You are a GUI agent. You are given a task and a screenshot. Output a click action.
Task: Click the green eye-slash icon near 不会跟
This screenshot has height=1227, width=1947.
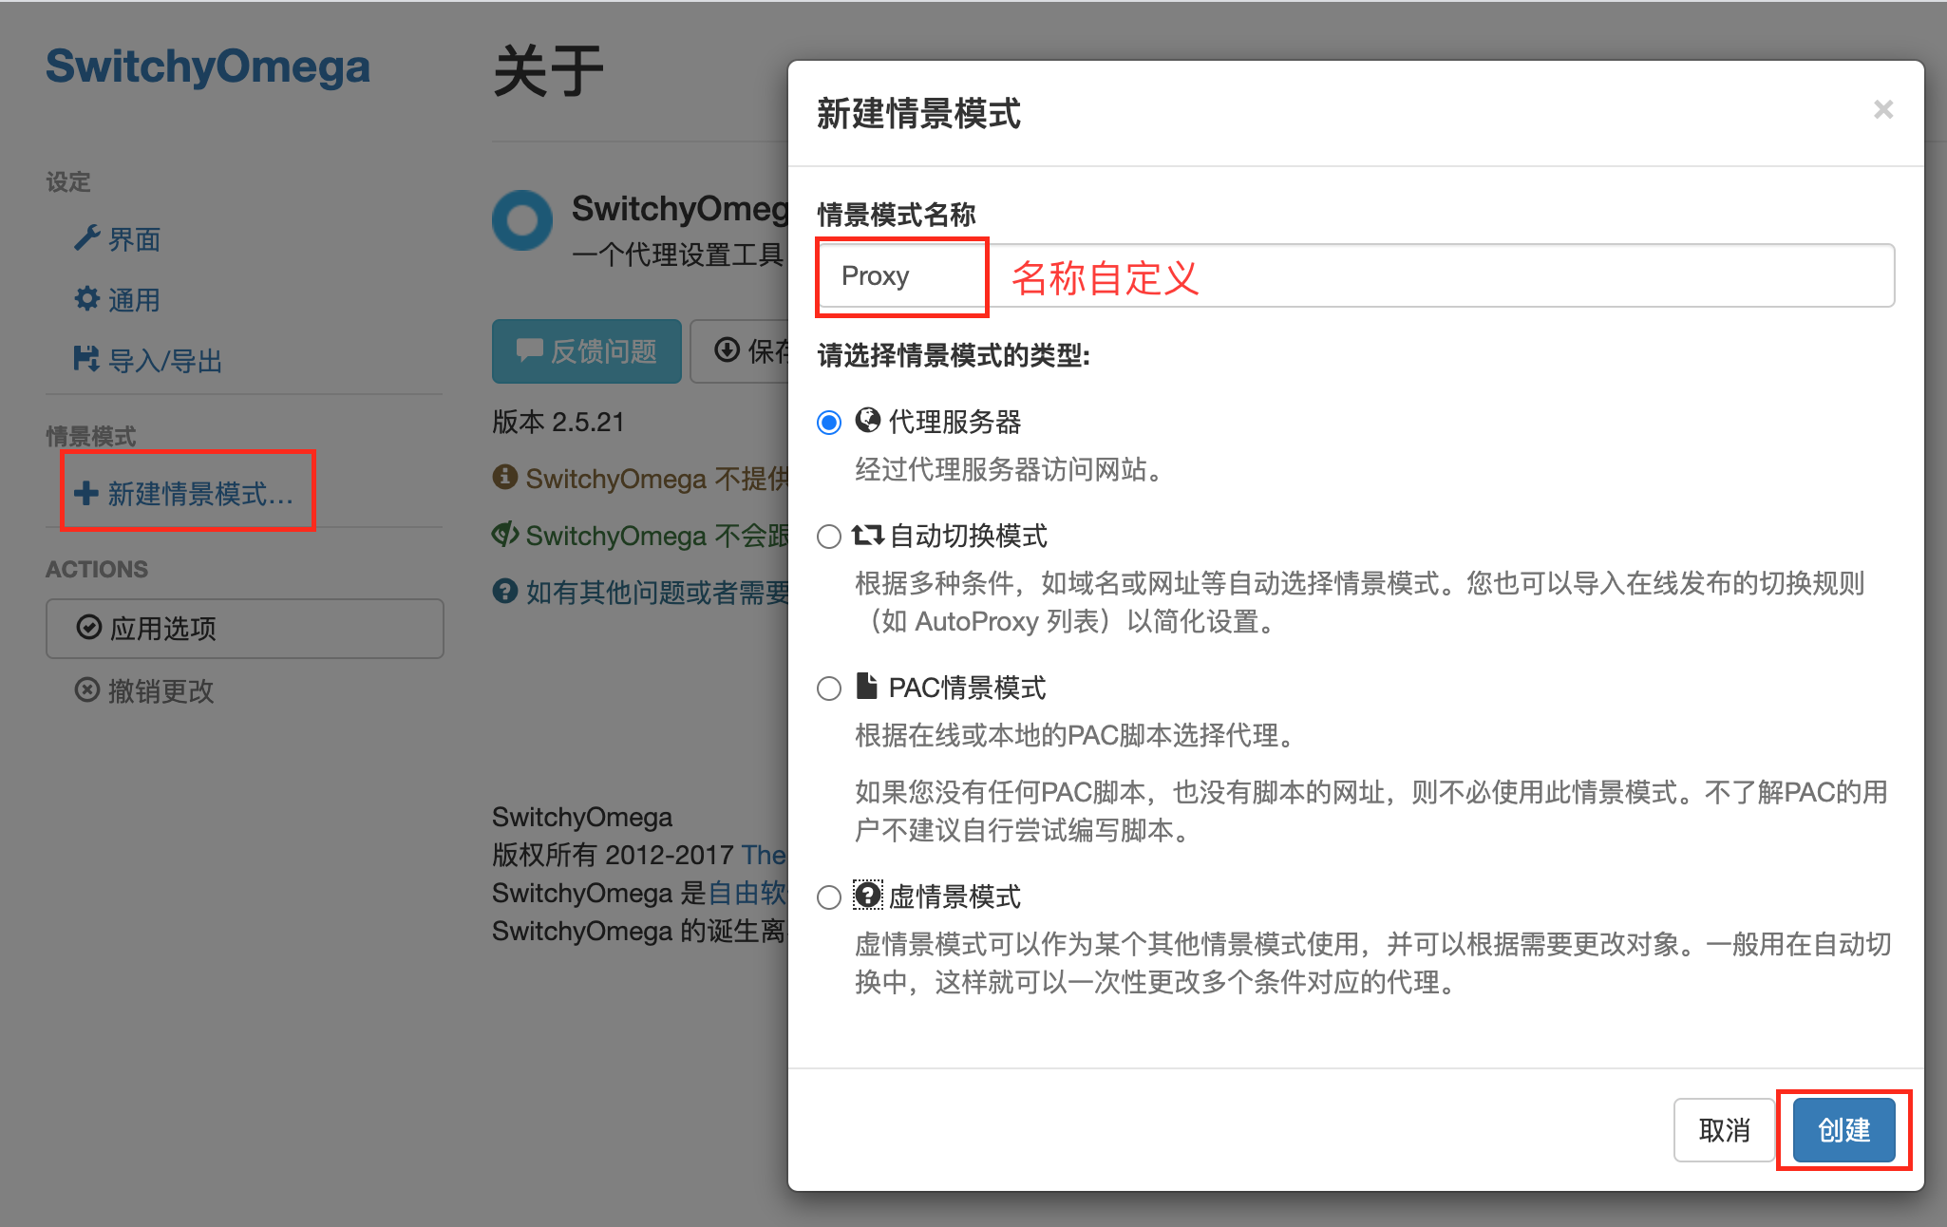pos(504,534)
